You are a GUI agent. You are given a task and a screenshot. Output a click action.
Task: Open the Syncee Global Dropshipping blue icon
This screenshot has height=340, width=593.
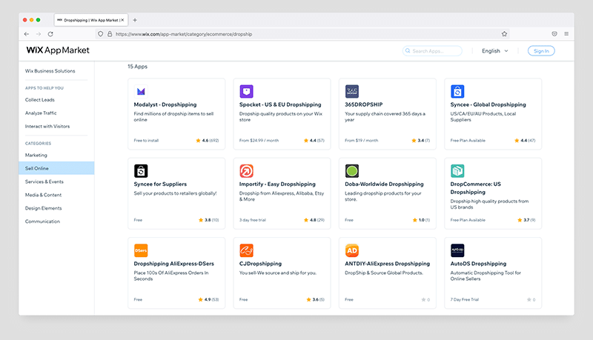[457, 91]
